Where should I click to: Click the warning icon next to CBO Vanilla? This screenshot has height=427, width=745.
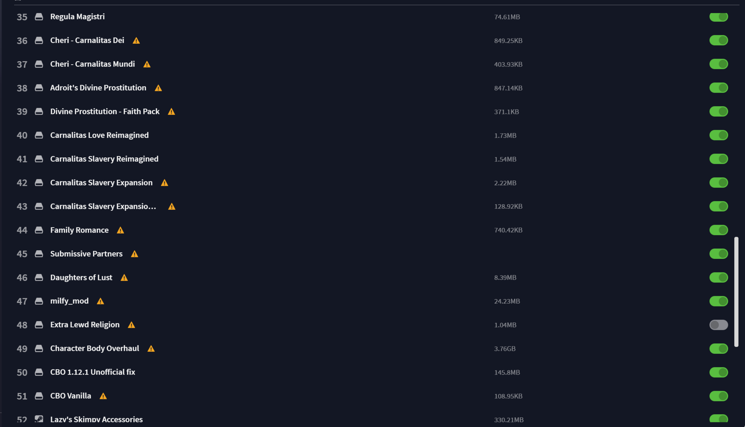click(103, 396)
